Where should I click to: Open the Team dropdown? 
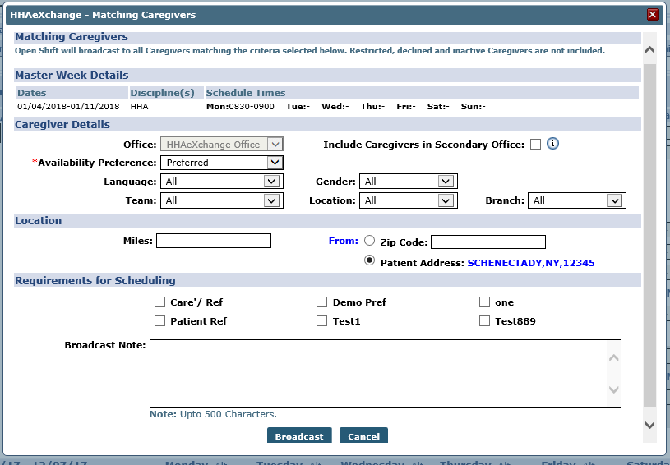[222, 200]
